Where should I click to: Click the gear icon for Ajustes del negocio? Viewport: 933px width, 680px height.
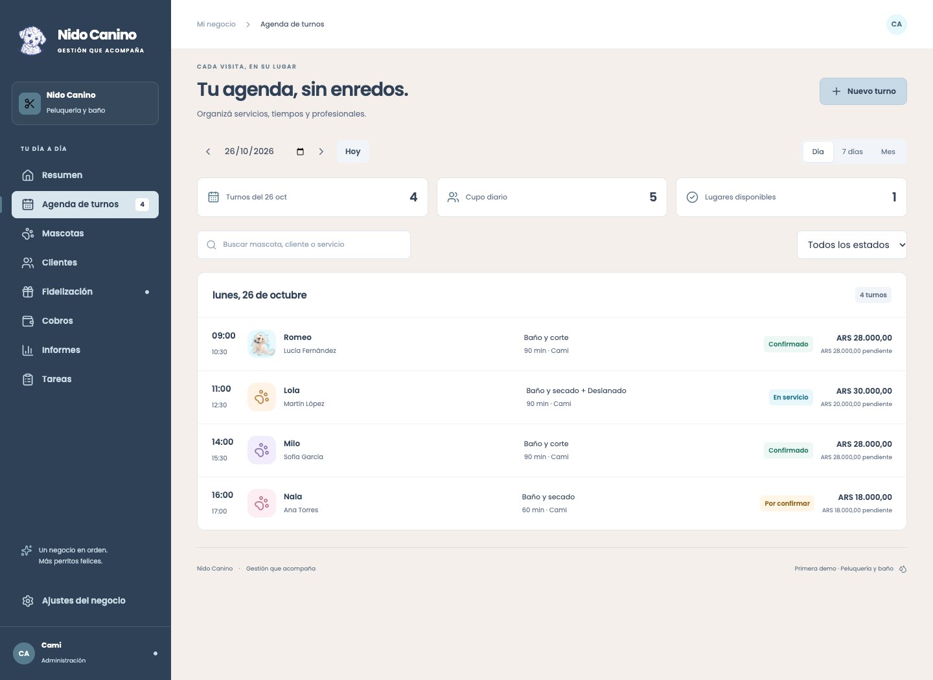pyautogui.click(x=28, y=600)
